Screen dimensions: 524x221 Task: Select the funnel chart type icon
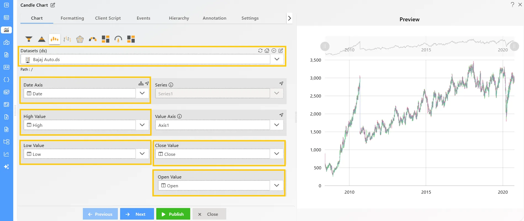(x=29, y=39)
